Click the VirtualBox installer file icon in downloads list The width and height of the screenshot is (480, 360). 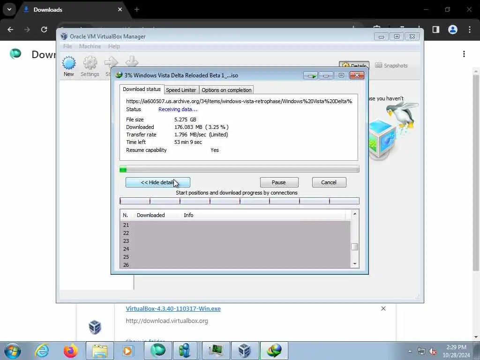coord(95,327)
